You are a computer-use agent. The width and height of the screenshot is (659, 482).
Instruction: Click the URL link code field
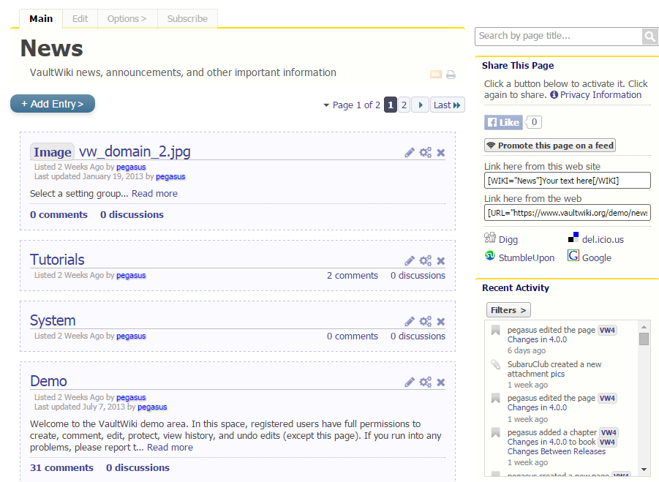click(x=568, y=213)
